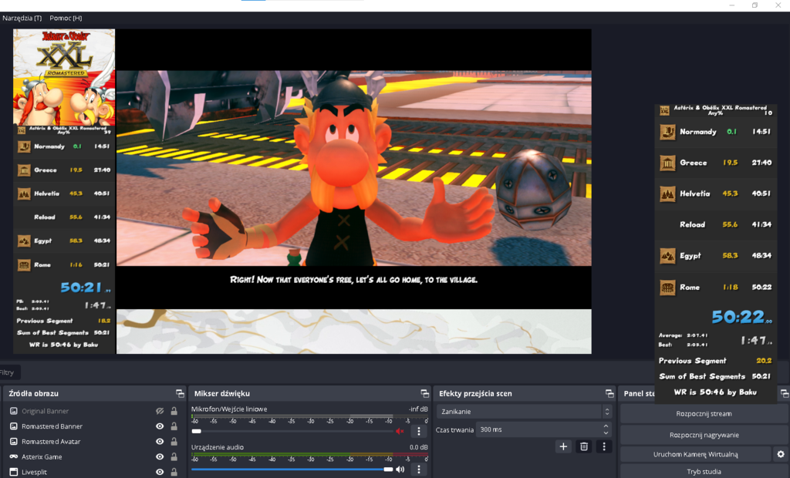Hide the Romastered Avatar source
The width and height of the screenshot is (790, 478).
tap(160, 441)
